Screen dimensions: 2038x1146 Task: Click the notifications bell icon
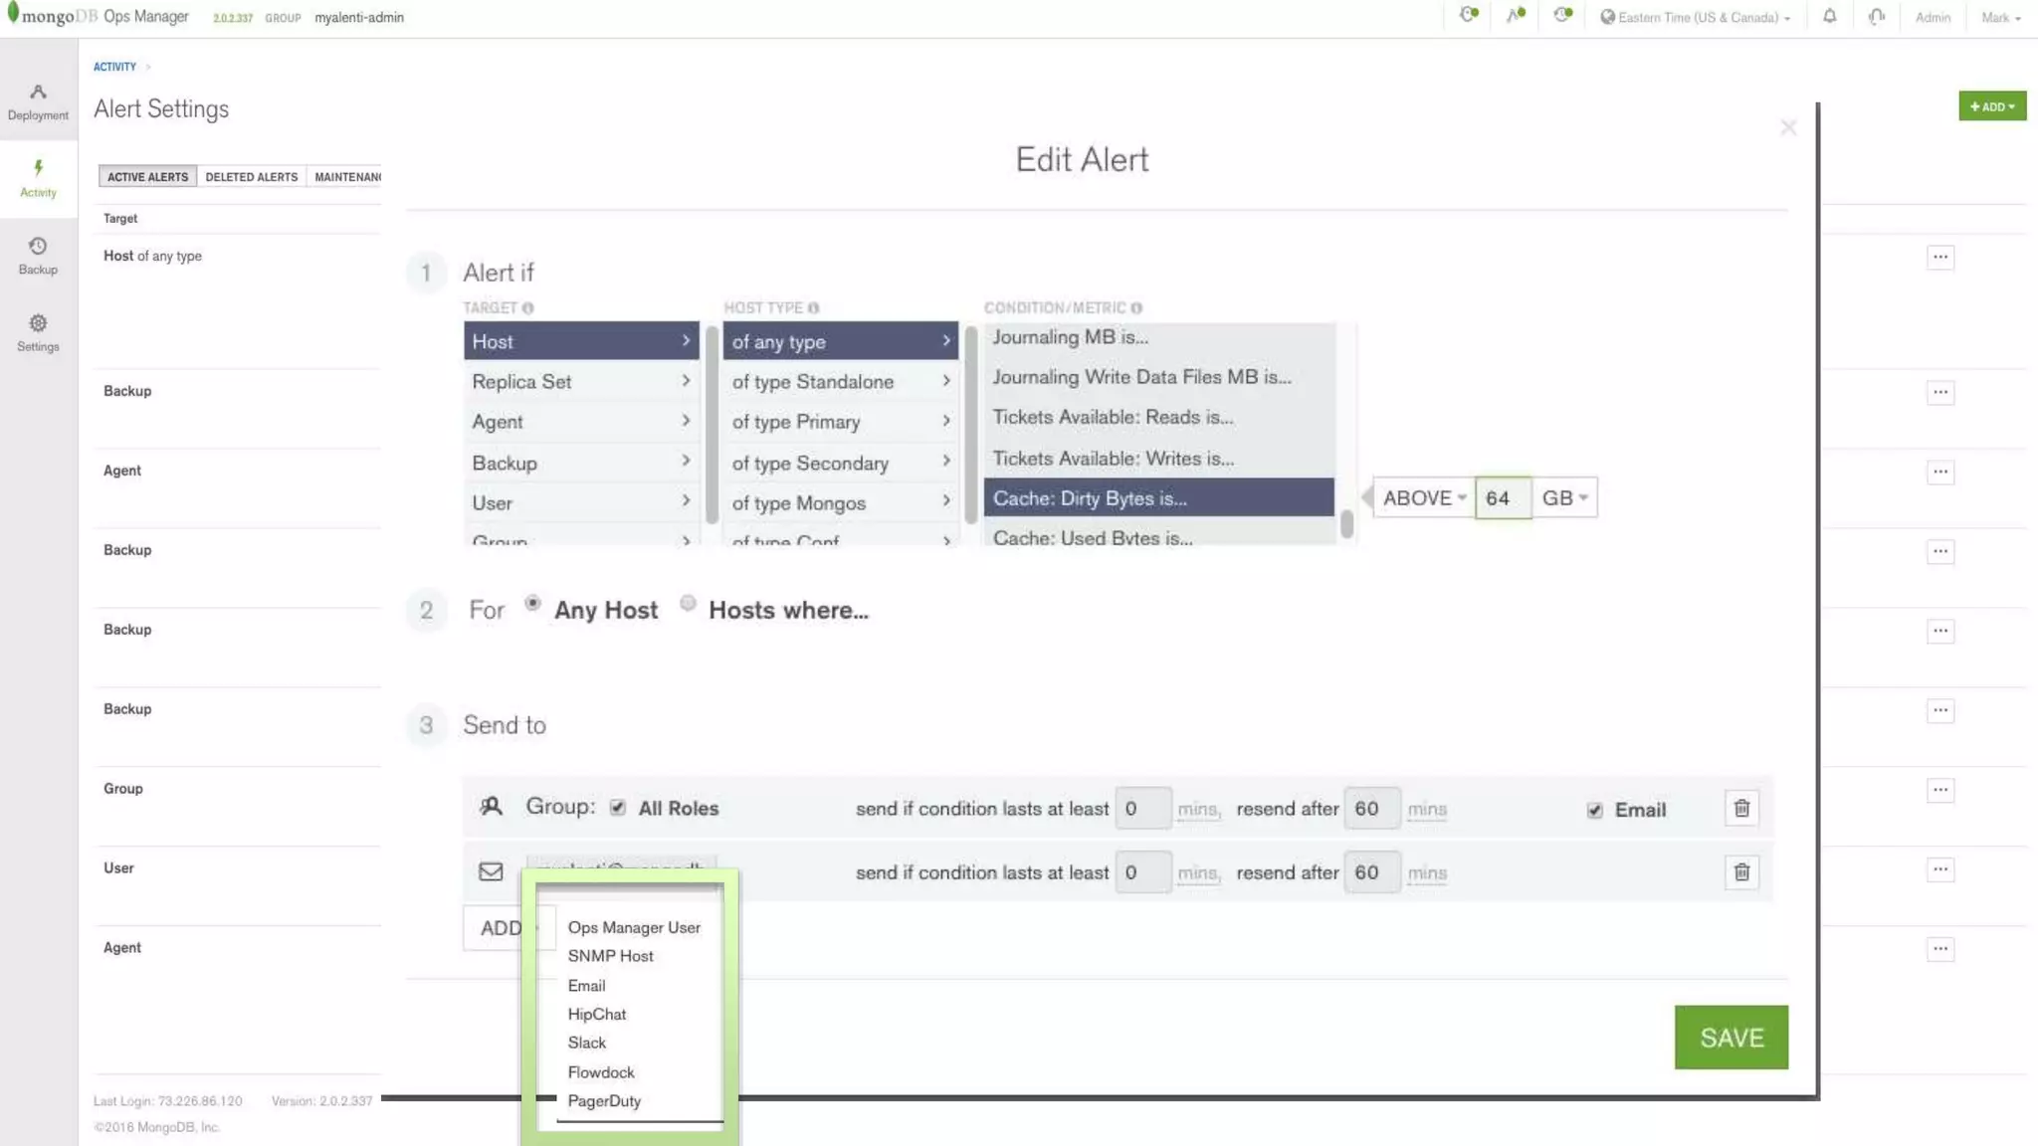1829,17
